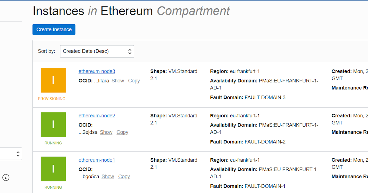368x193 pixels.
Task: Click the Created date text for ethereum-node3
Action: [x=350, y=75]
